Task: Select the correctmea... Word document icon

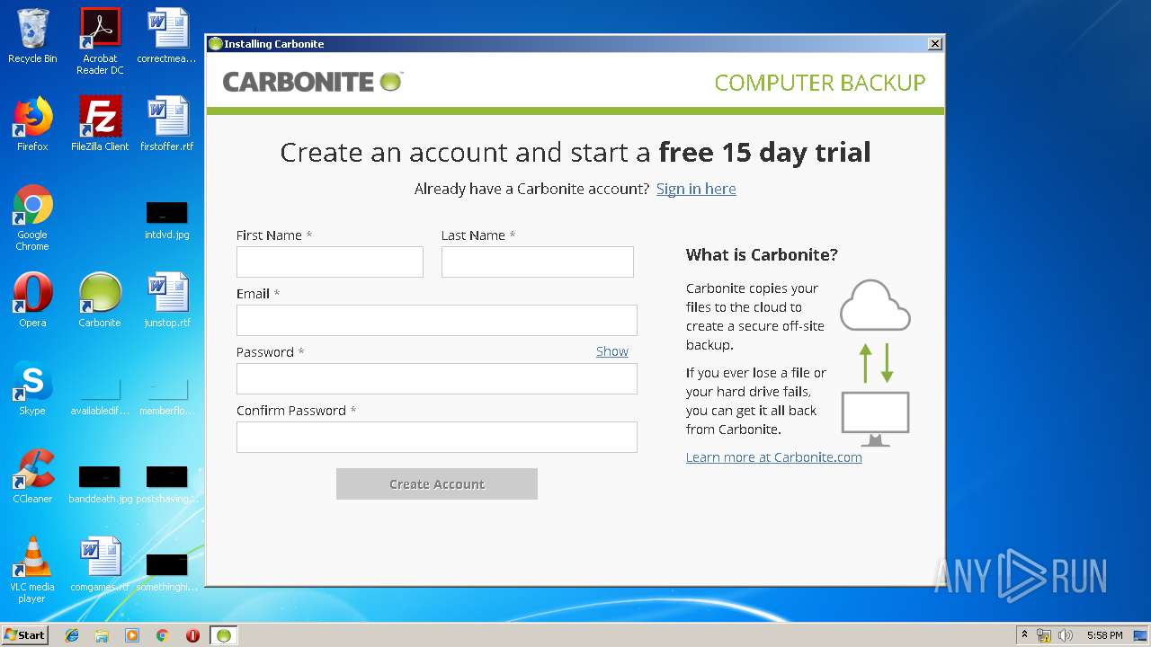Action: [x=167, y=36]
